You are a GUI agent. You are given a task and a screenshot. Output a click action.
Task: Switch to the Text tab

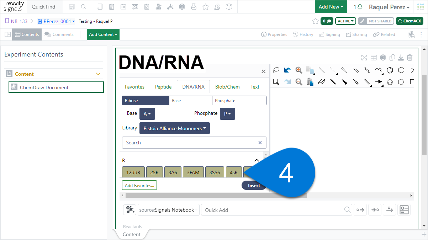pos(255,87)
